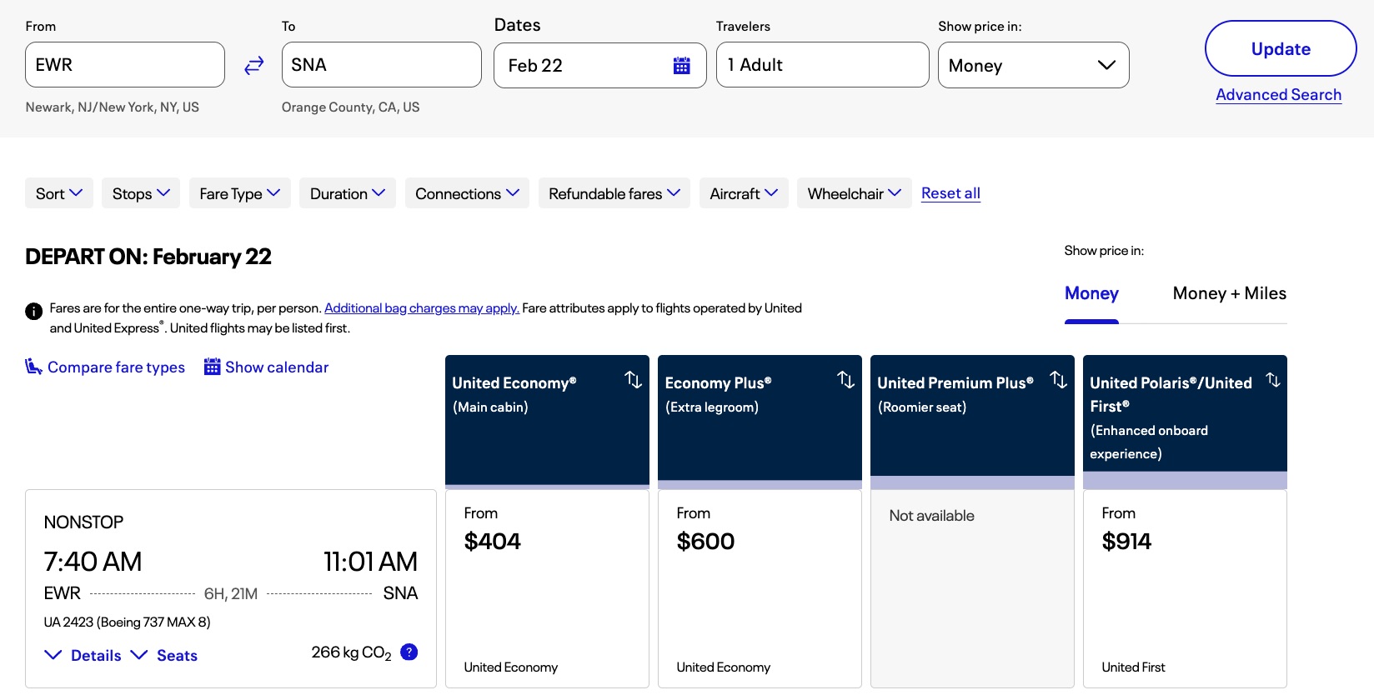Open the Dates calendar picker icon
The width and height of the screenshot is (1374, 695).
(x=681, y=65)
